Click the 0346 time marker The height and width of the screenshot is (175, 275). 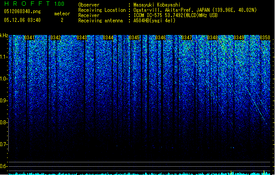(160, 38)
